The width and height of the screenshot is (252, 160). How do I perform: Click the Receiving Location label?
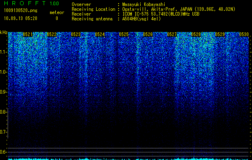pyautogui.click(x=93, y=9)
